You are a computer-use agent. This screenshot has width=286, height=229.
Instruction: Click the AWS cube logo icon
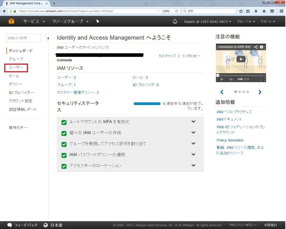[11, 21]
